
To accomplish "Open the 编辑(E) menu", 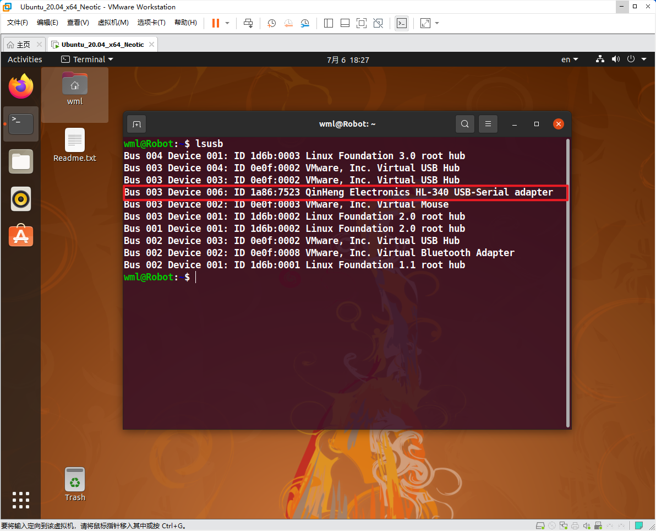I will [x=47, y=23].
